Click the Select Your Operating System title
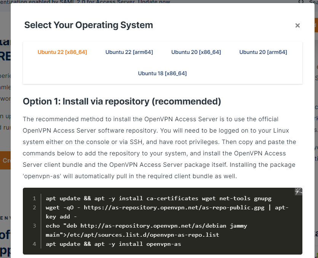 coord(89,25)
